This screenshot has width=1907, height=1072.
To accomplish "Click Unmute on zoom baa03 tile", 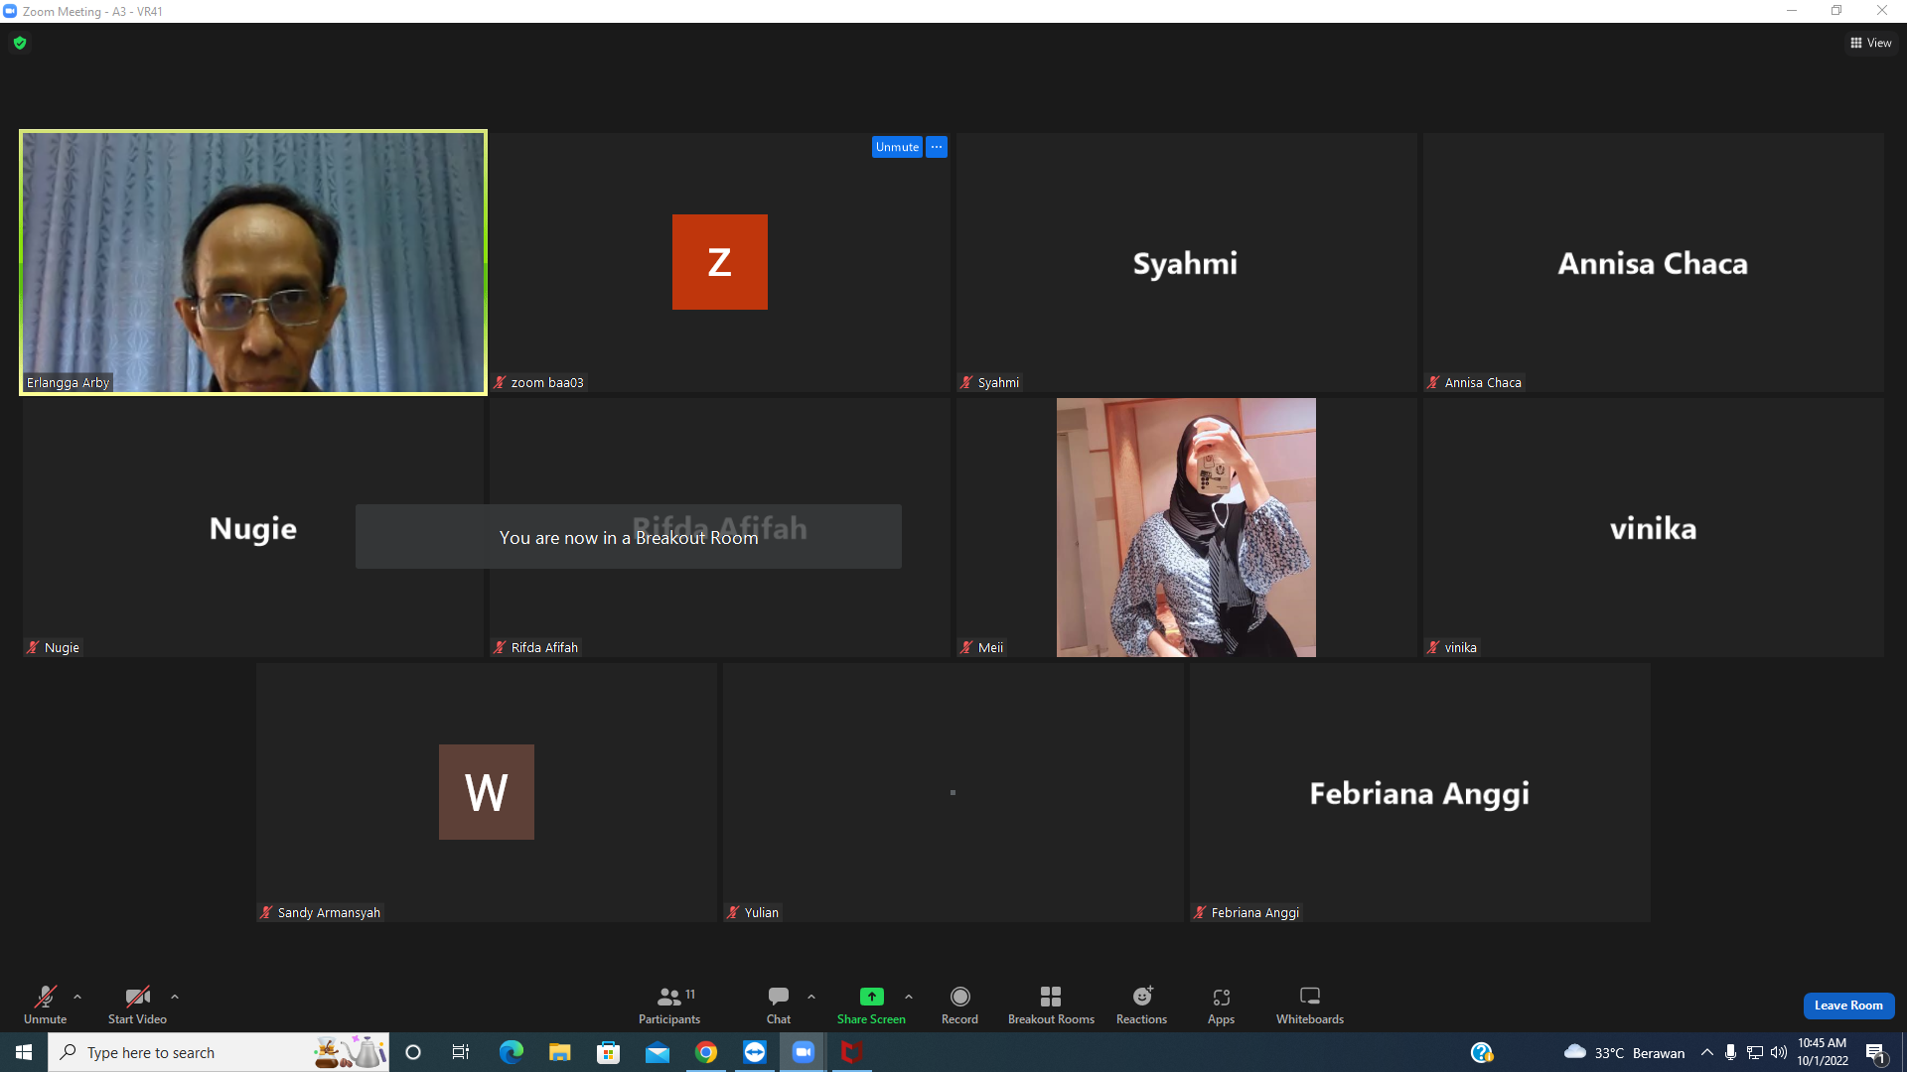I will tap(897, 147).
